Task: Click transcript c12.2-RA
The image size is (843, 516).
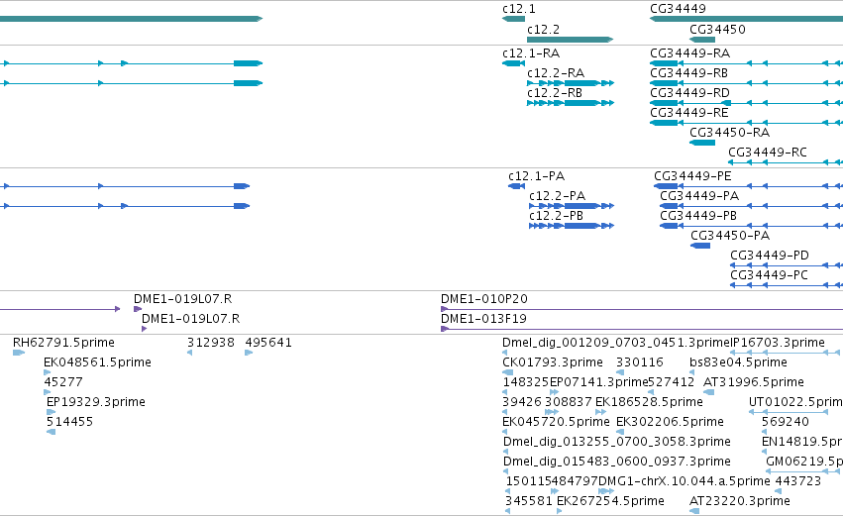Action: pos(571,83)
